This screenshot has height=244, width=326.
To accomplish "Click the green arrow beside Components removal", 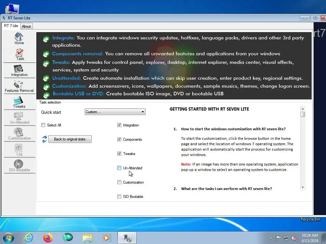I will coord(46,54).
